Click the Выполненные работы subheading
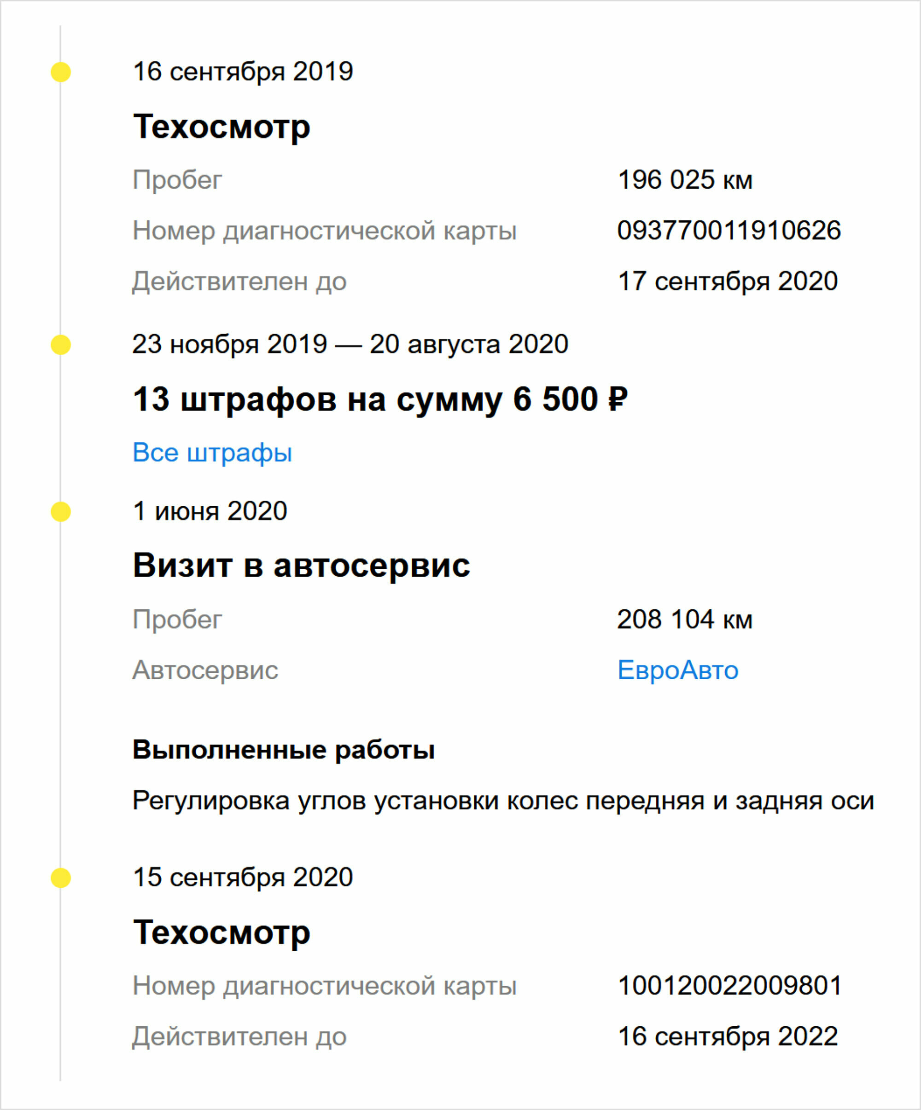 pyautogui.click(x=284, y=750)
